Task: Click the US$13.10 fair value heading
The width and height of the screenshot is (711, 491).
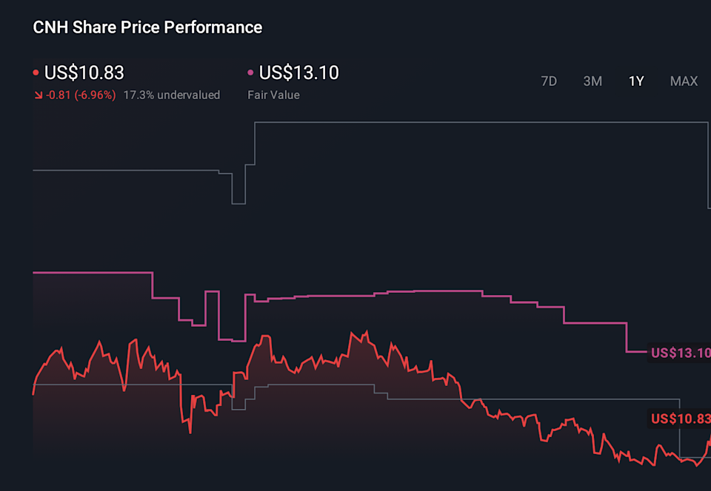Action: coord(299,72)
